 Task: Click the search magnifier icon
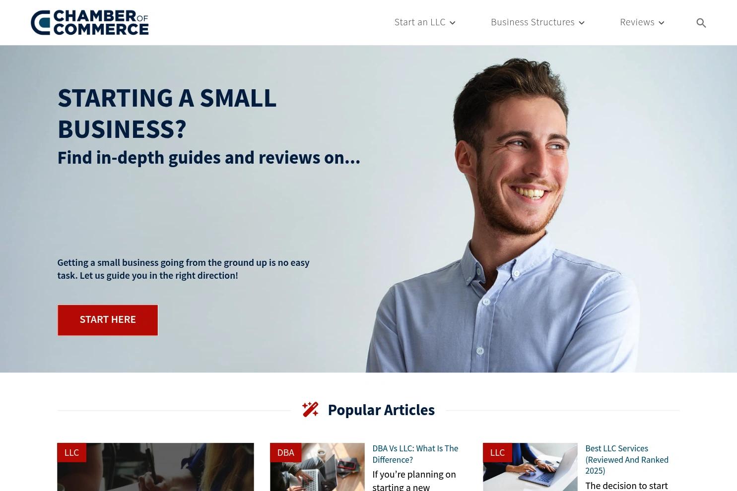(701, 23)
